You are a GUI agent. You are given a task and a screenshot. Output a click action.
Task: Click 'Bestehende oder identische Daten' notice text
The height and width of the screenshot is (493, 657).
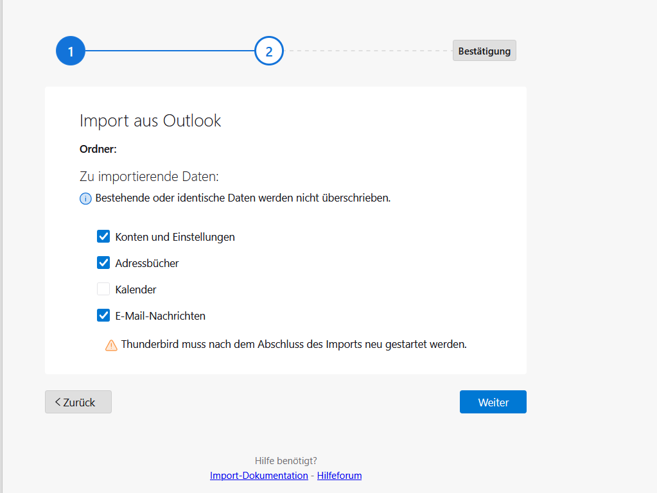pyautogui.click(x=243, y=198)
